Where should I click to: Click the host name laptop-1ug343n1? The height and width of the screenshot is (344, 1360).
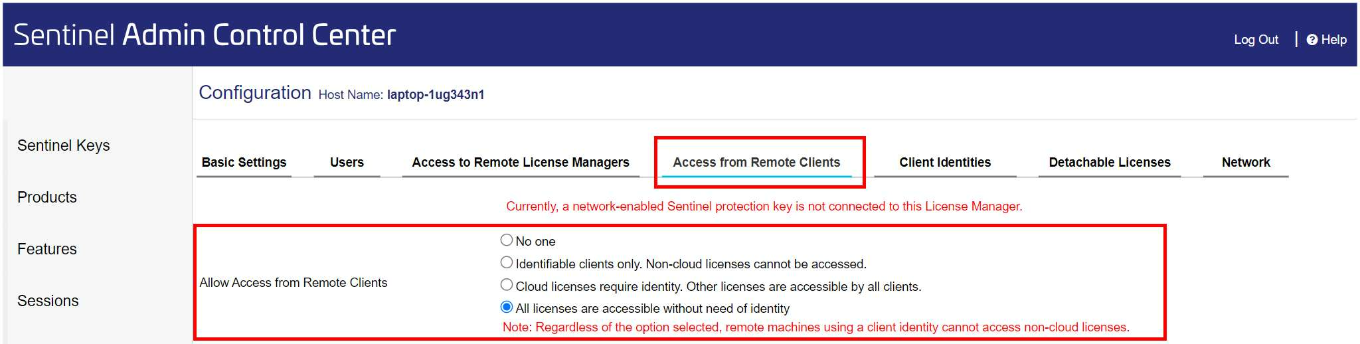click(x=436, y=94)
